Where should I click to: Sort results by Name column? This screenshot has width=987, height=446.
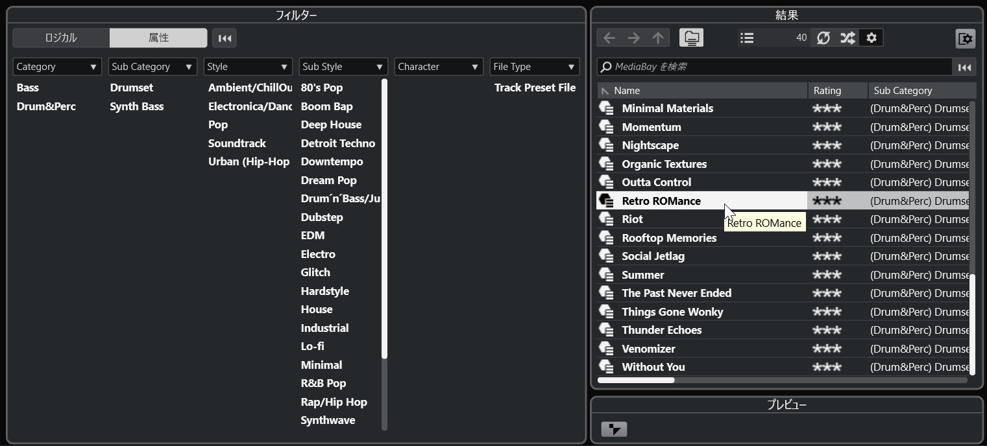[702, 91]
